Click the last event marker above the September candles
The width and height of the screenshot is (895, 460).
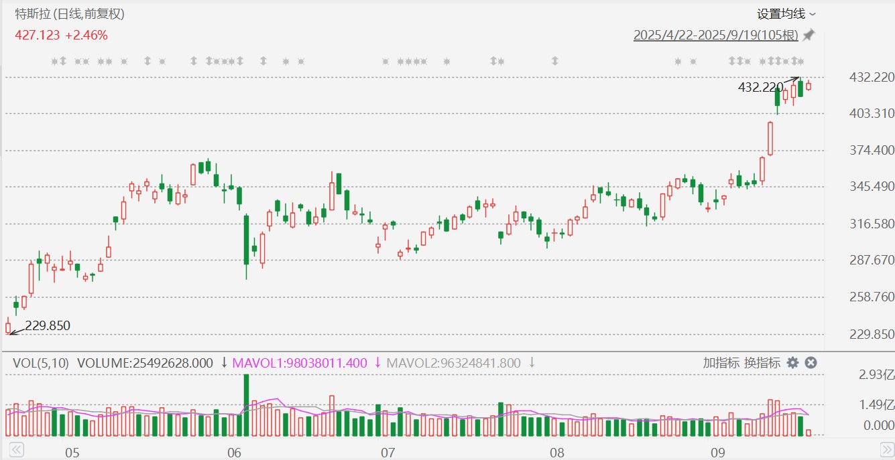tap(802, 62)
